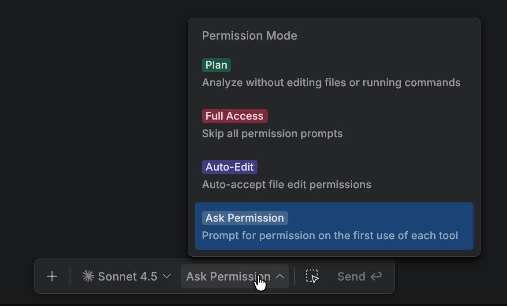The image size is (507, 306).
Task: Select the dashed-rectangle element picker icon
Action: coord(311,276)
